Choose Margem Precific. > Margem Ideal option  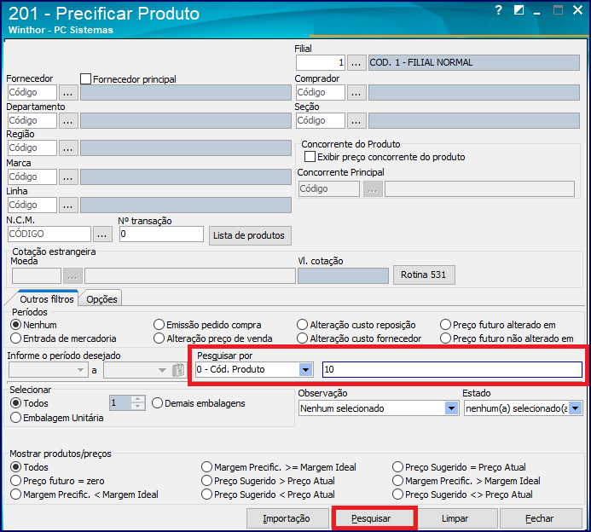tap(397, 481)
